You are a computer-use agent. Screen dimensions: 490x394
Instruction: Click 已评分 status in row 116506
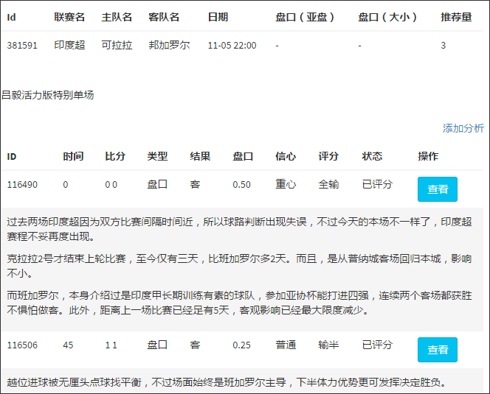coord(377,345)
